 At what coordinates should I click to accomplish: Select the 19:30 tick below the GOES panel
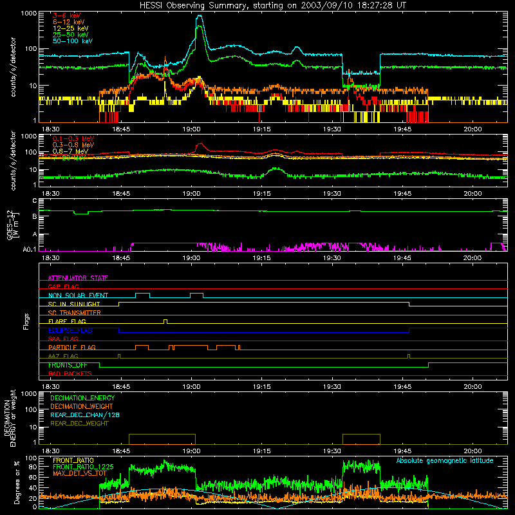point(332,258)
